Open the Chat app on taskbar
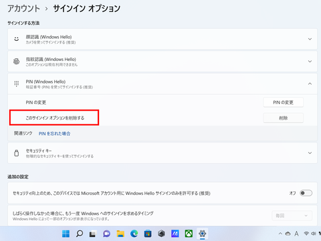The height and width of the screenshot is (241, 321). click(106, 234)
